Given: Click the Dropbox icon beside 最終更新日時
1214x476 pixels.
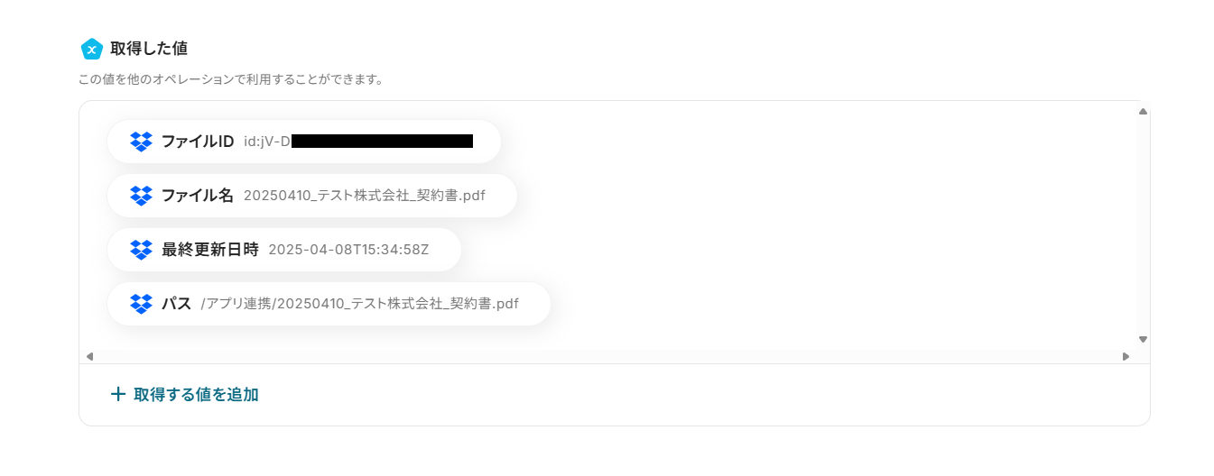Looking at the screenshot, I should click(141, 250).
